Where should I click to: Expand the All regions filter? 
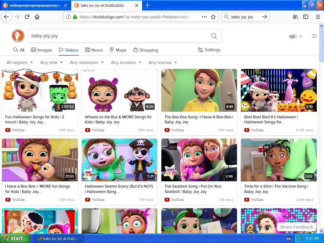(20, 62)
